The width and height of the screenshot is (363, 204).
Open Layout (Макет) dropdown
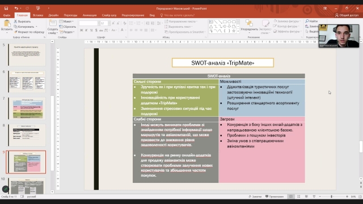pos(66,22)
